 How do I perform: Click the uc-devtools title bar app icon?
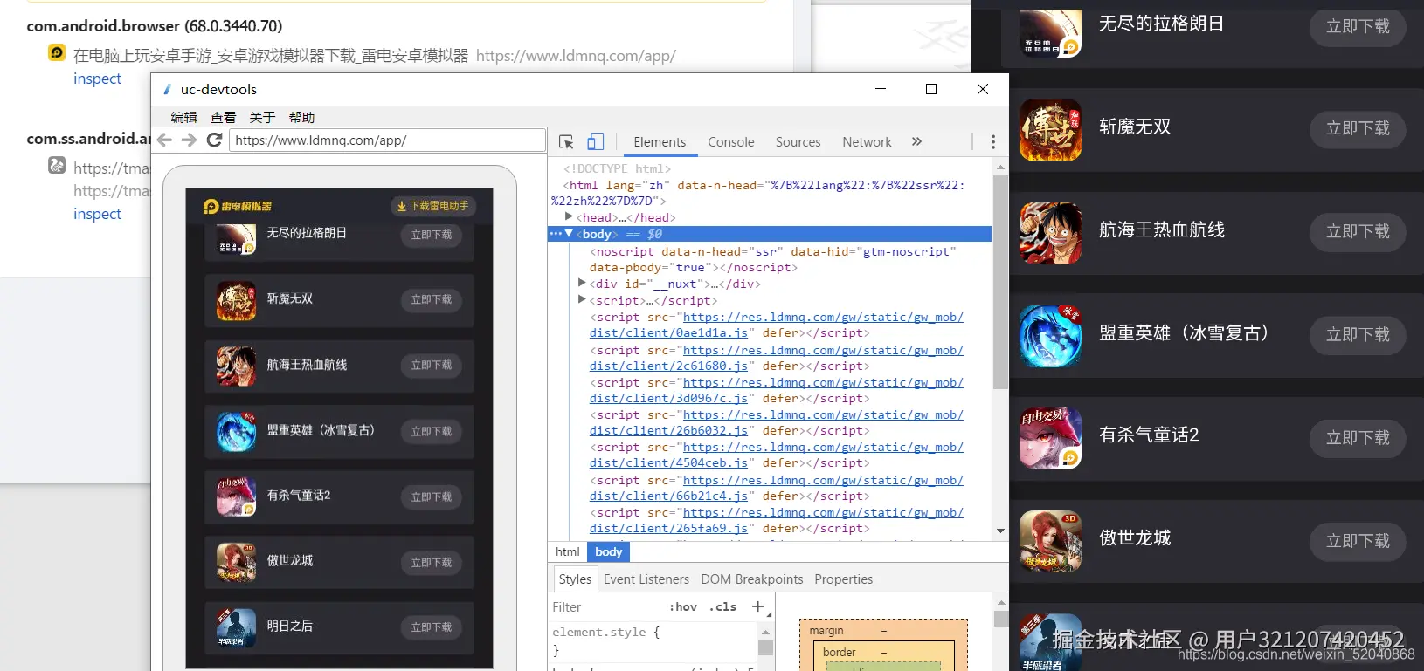pyautogui.click(x=167, y=89)
